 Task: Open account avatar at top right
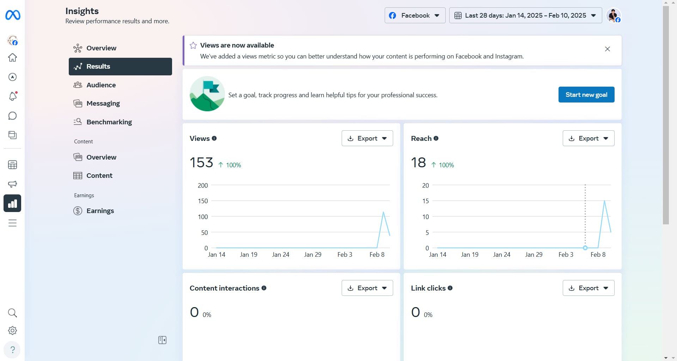tap(614, 15)
